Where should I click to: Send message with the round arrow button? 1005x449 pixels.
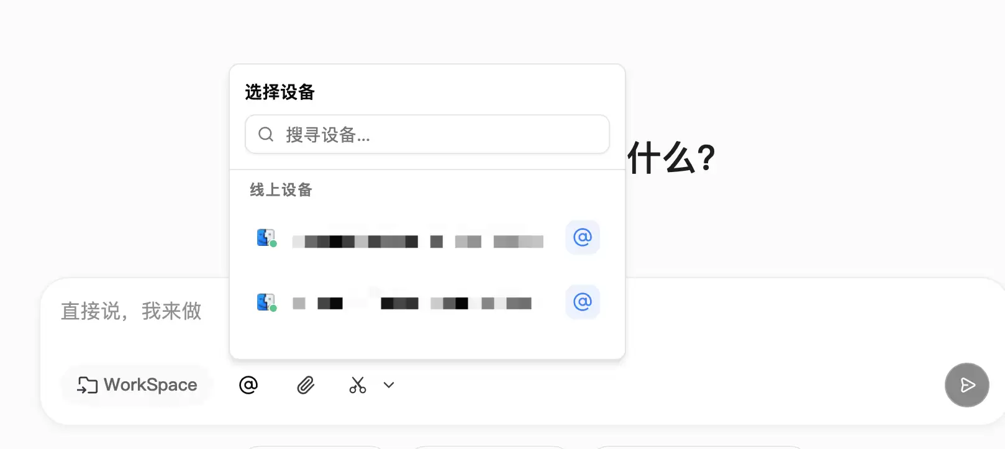coord(967,385)
